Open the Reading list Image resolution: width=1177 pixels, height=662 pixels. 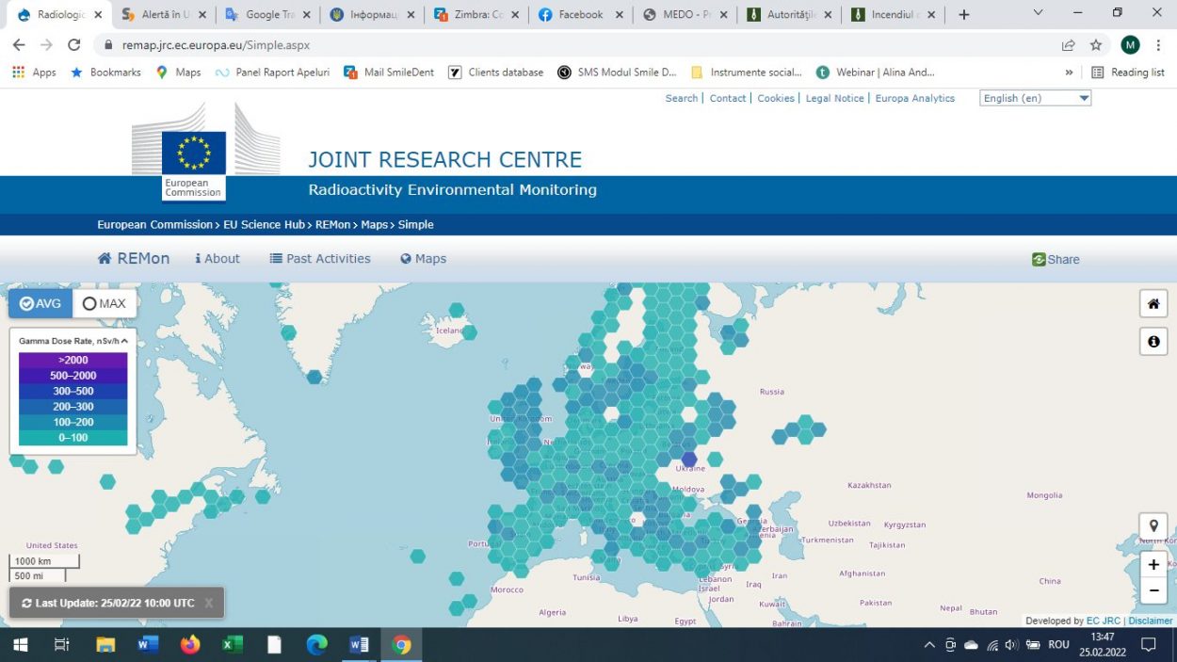(x=1128, y=73)
